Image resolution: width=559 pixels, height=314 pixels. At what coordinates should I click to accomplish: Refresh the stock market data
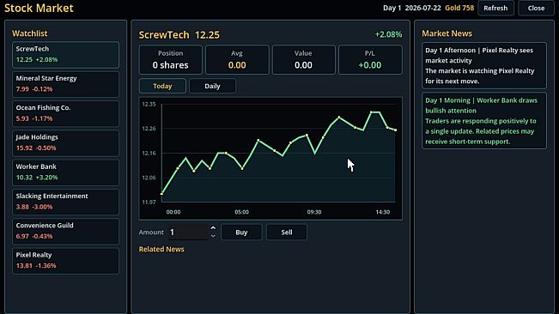point(495,9)
